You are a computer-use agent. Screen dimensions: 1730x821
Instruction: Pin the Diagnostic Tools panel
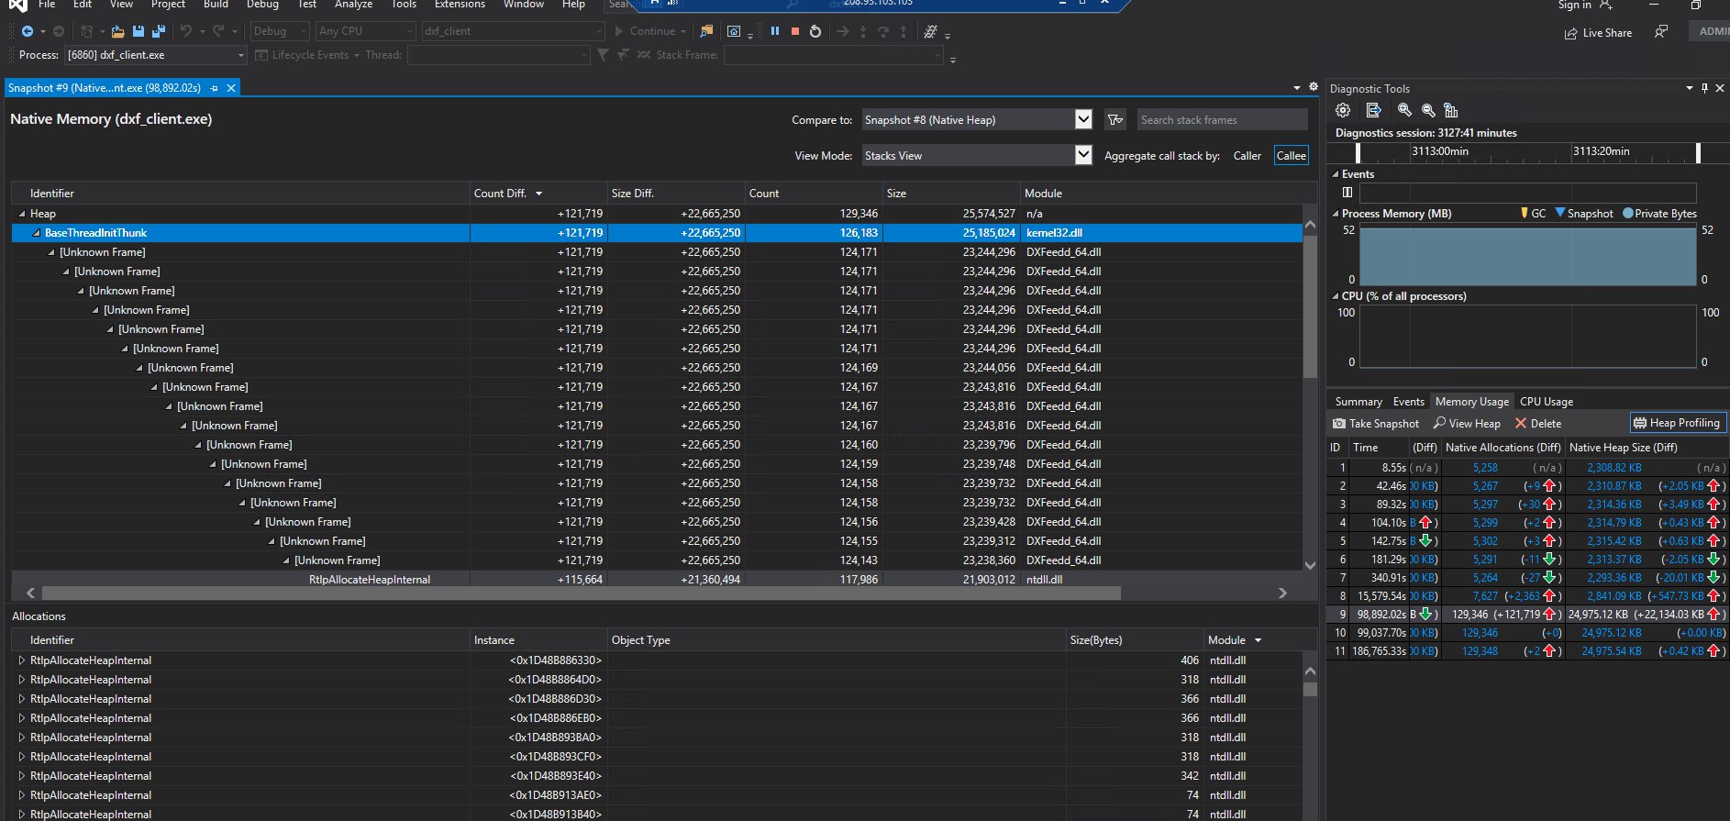[1705, 88]
